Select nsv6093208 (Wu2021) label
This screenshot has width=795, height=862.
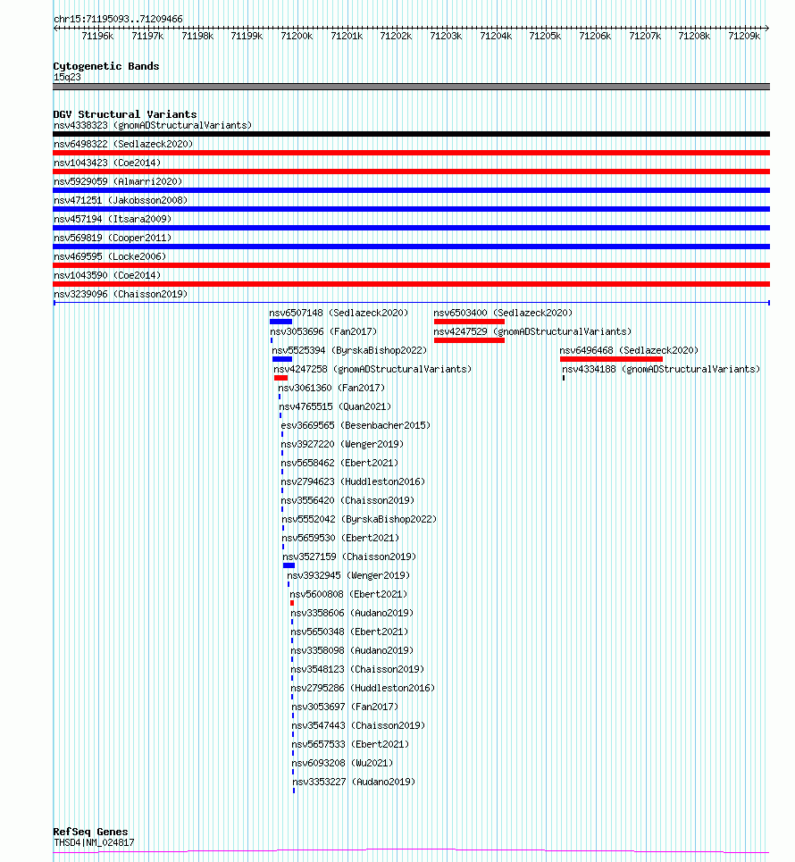(342, 763)
